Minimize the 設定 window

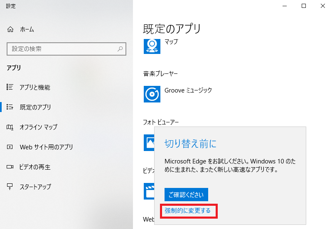pyautogui.click(x=285, y=6)
